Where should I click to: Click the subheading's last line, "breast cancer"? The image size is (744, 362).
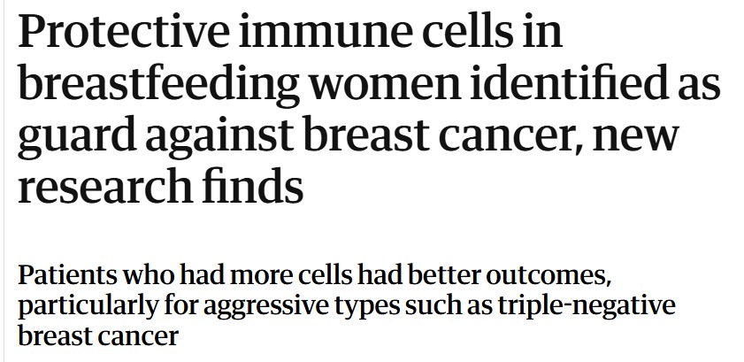(x=97, y=336)
